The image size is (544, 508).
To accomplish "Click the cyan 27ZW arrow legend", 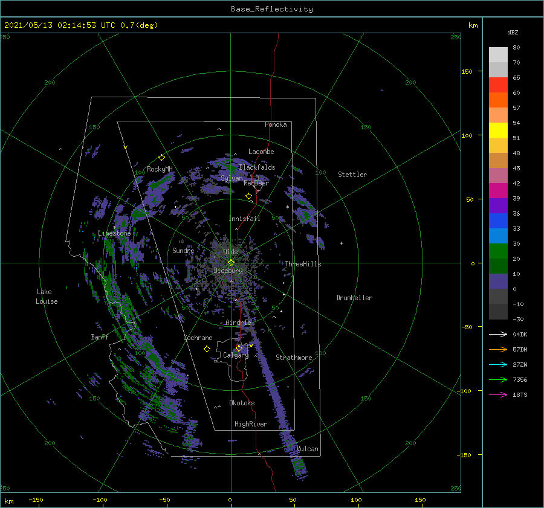I will click(x=498, y=364).
